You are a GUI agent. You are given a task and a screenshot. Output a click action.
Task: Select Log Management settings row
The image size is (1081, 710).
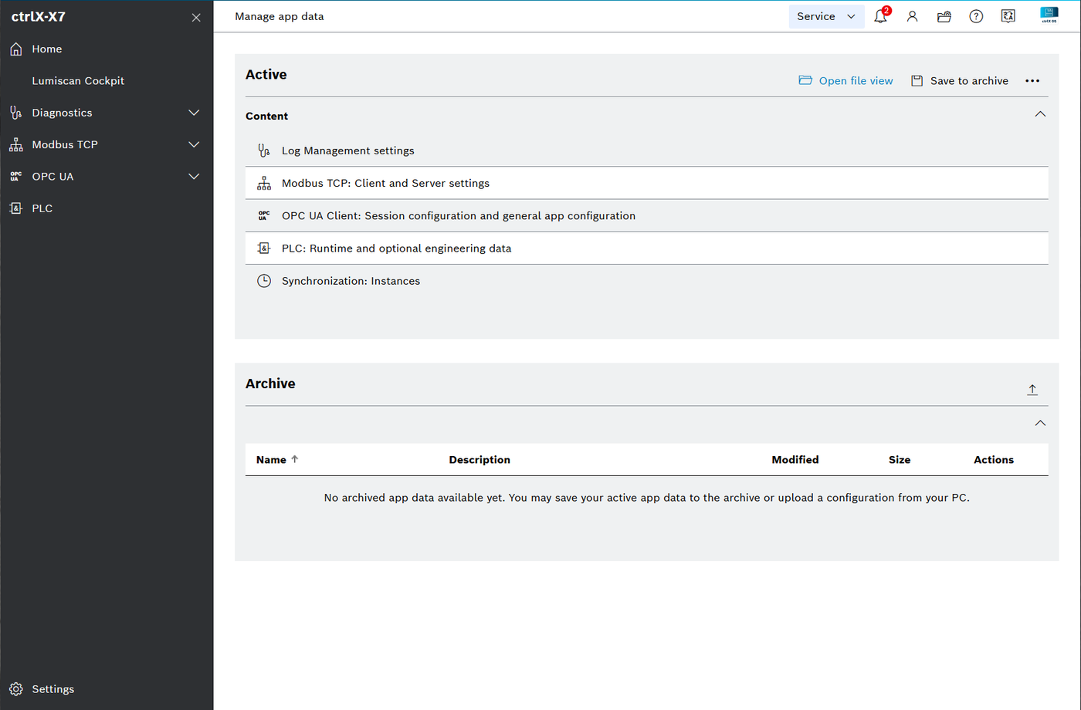[x=647, y=150]
